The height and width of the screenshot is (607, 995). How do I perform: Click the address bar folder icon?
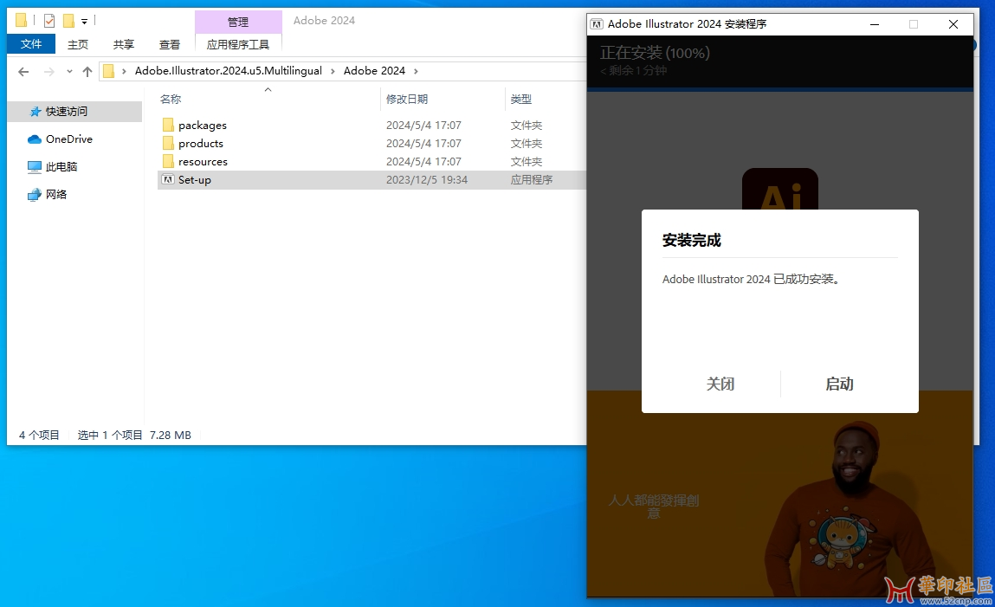tap(109, 71)
